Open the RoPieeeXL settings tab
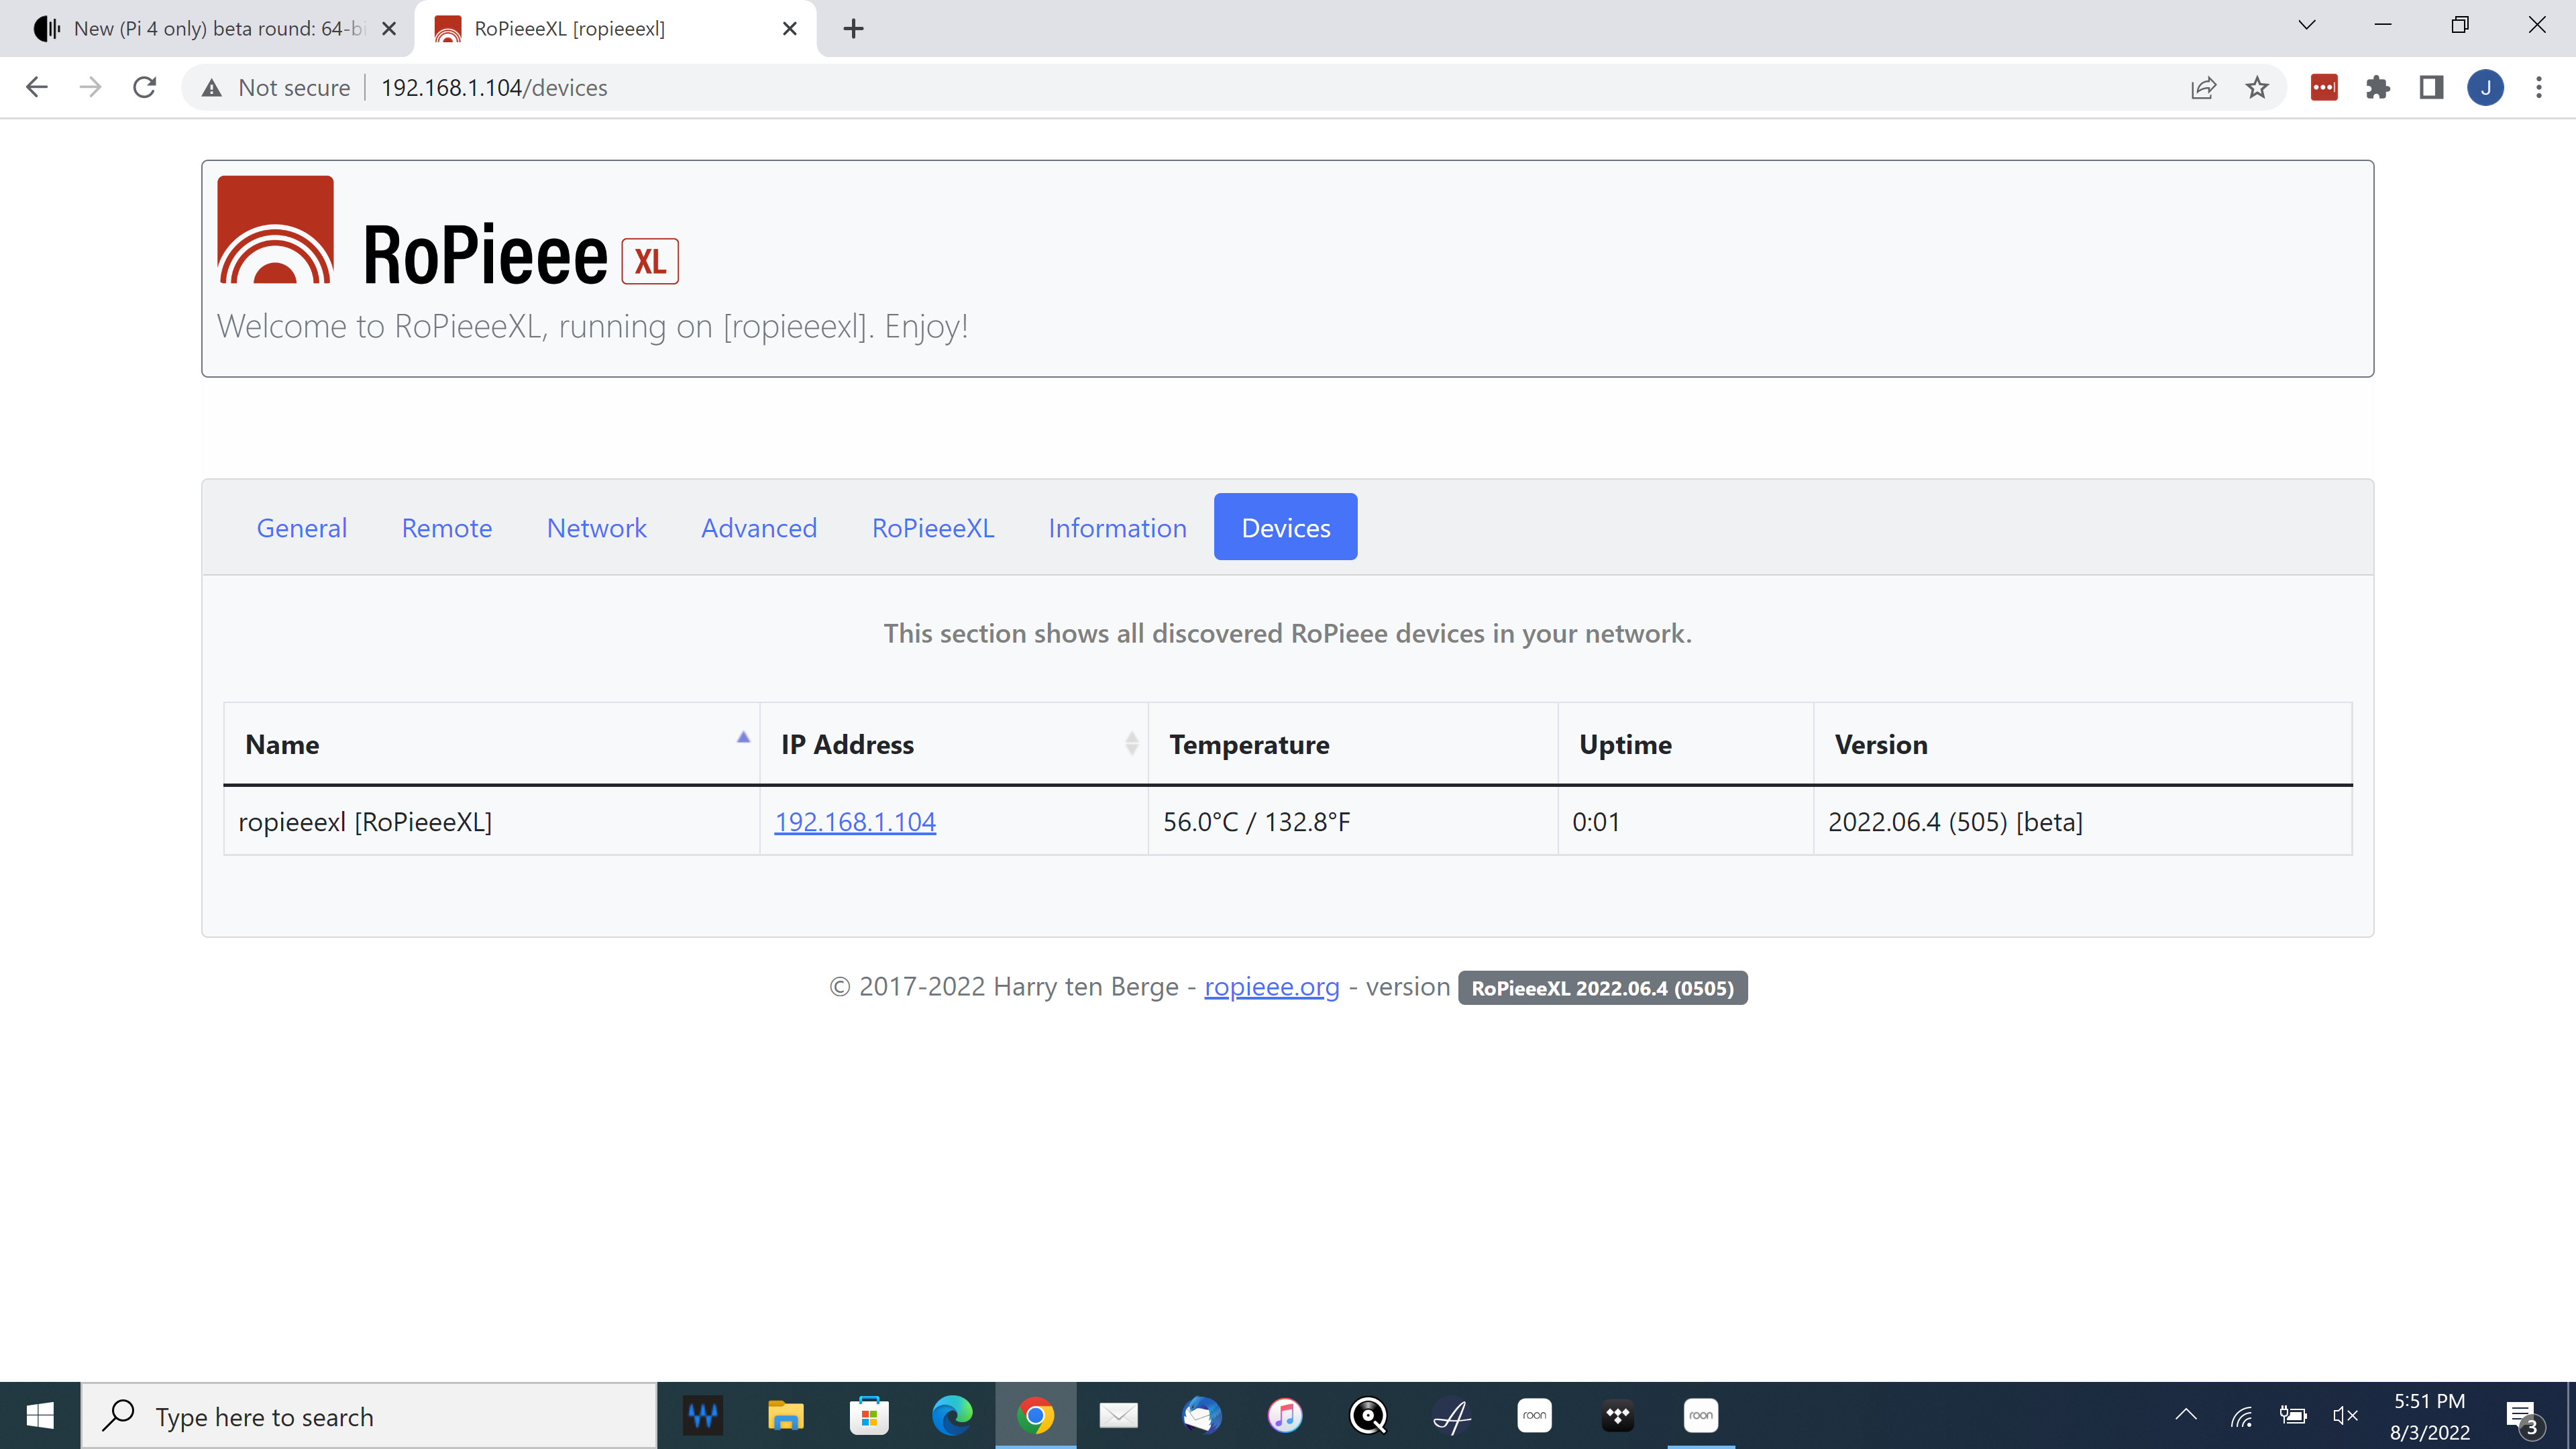 click(x=932, y=527)
